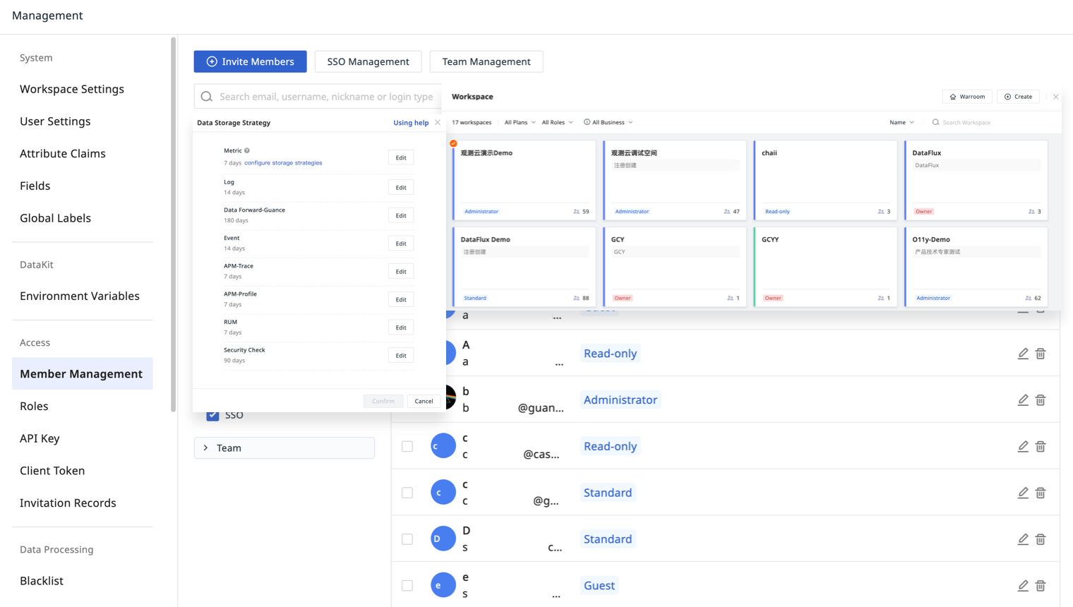Image resolution: width=1073 pixels, height=607 pixels.
Task: Delete the Guest member e
Action: (x=1041, y=586)
